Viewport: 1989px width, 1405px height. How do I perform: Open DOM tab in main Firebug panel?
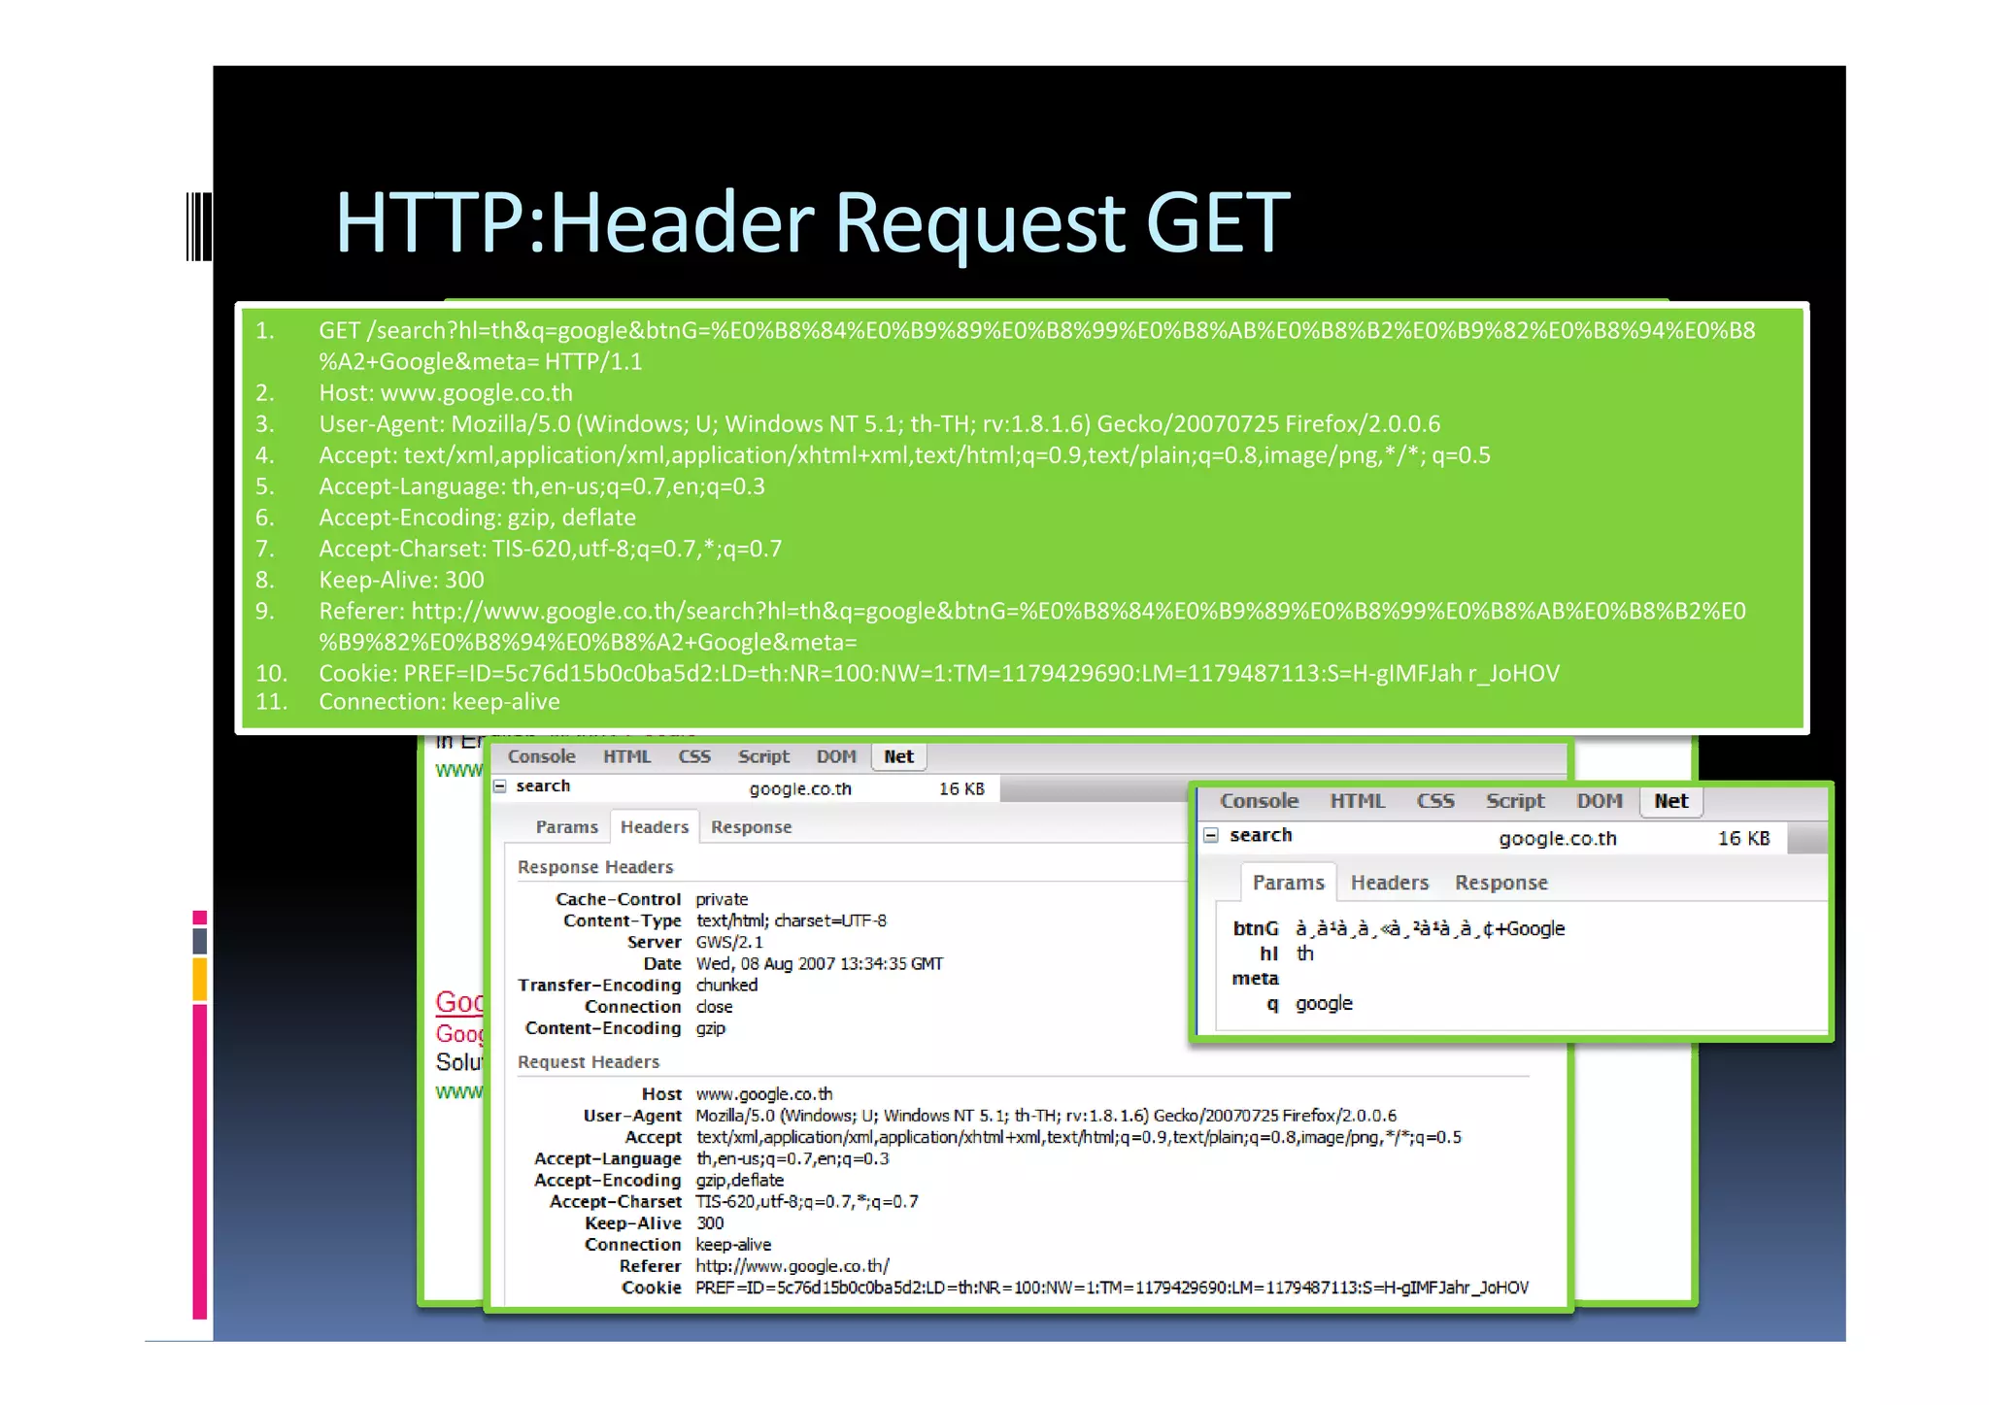[x=836, y=756]
